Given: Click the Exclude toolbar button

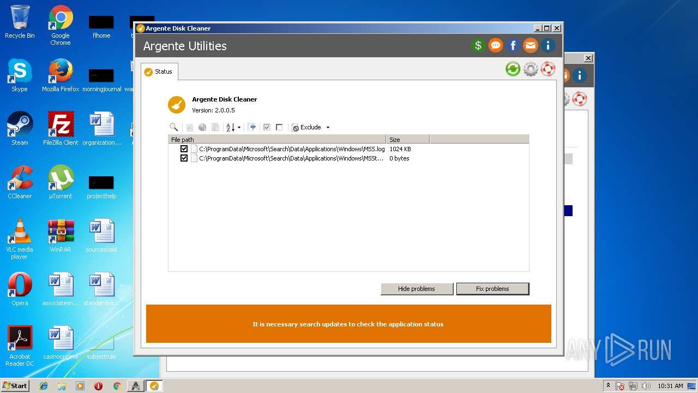Looking at the screenshot, I should (306, 127).
